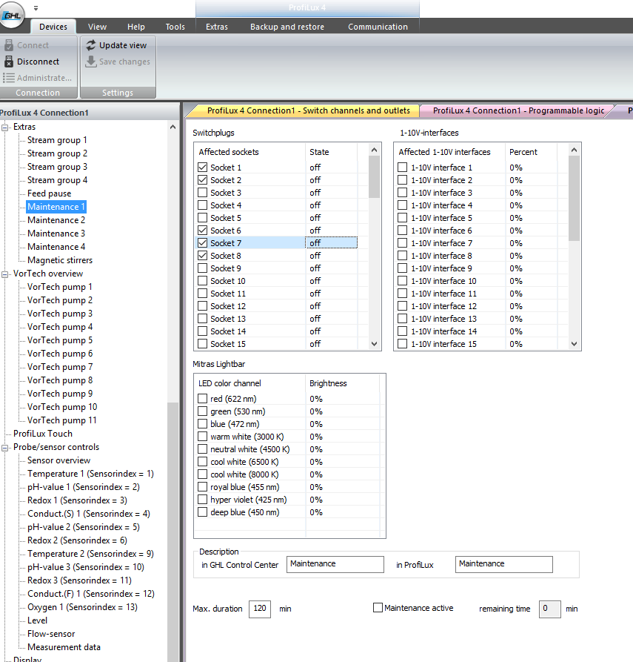Image resolution: width=633 pixels, height=662 pixels.
Task: Select VorTech pump 5 in tree
Action: pyautogui.click(x=60, y=340)
